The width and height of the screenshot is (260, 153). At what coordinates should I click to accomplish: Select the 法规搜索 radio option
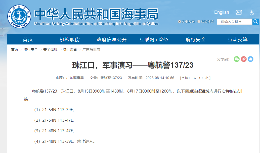(x=199, y=22)
